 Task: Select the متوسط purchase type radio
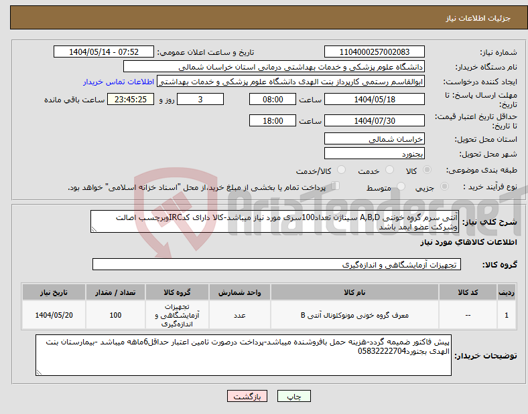point(401,186)
